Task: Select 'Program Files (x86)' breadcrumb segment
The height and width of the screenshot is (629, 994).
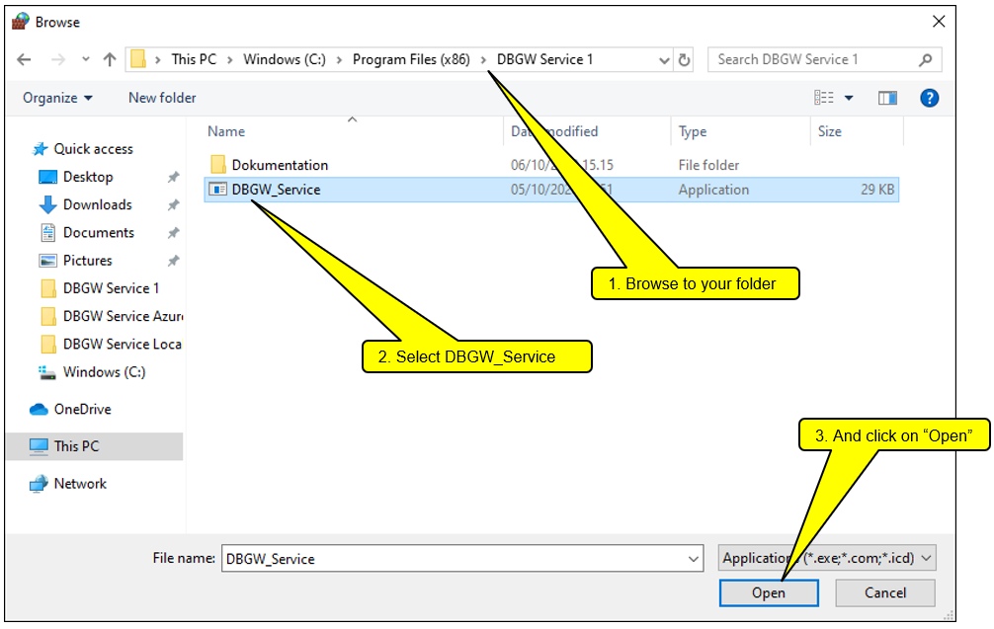Action: coord(411,59)
